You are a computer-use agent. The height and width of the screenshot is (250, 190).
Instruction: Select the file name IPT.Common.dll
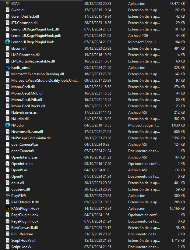point(24,23)
